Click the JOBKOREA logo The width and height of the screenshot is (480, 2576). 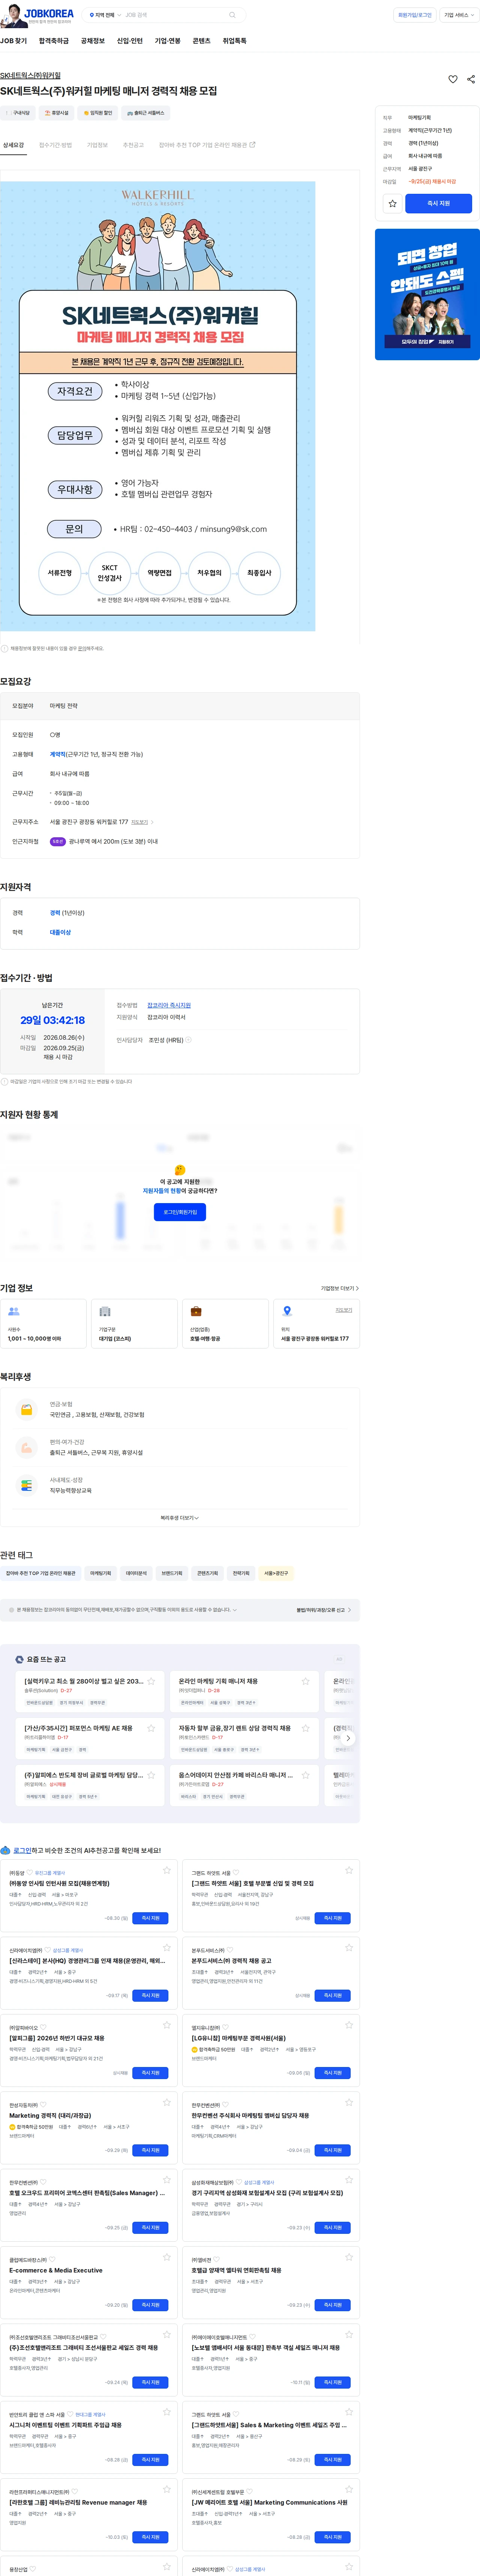click(49, 14)
